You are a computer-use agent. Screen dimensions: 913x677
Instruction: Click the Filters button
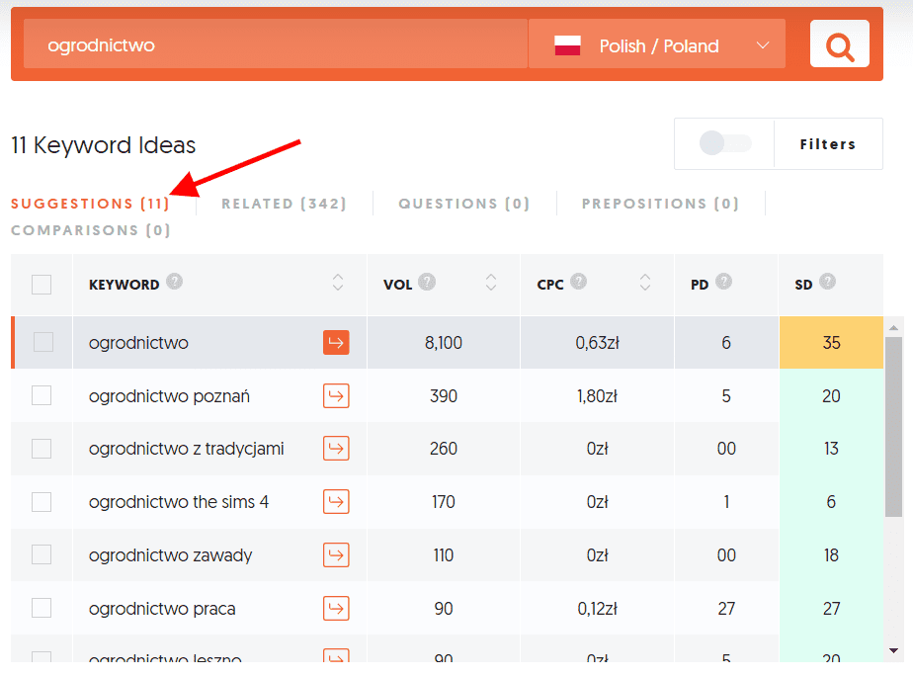click(828, 143)
